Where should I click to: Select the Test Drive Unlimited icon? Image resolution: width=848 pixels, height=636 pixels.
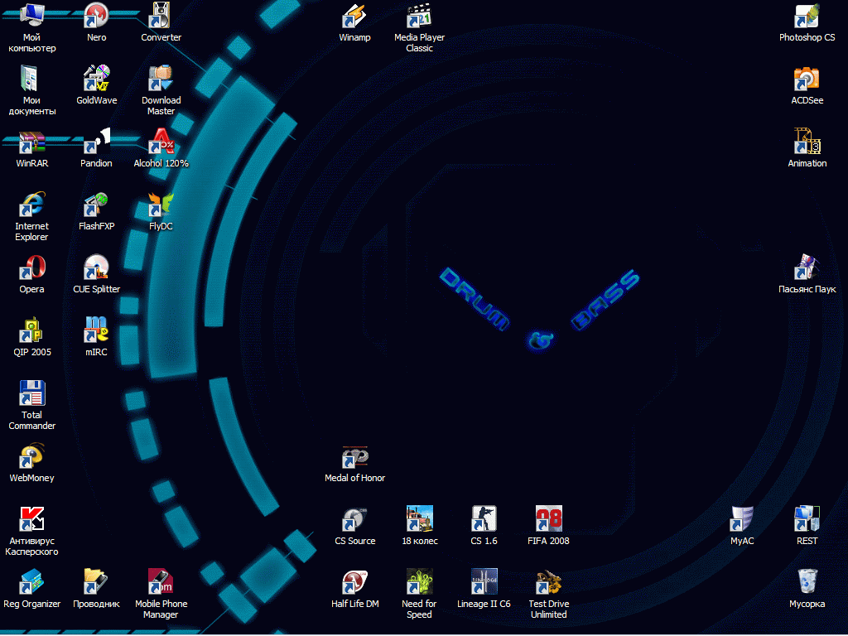point(548,582)
